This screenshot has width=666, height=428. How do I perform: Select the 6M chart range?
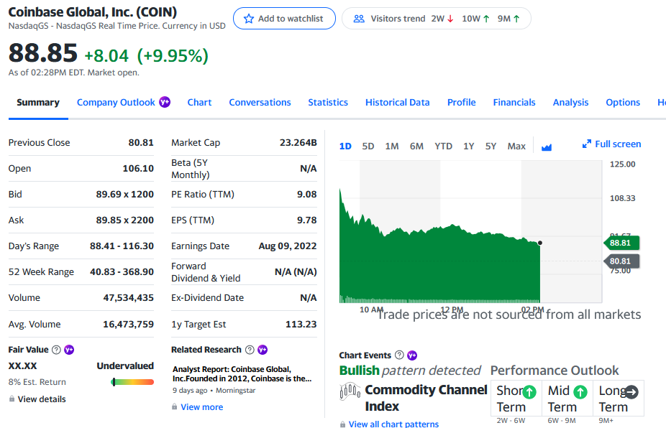[416, 146]
